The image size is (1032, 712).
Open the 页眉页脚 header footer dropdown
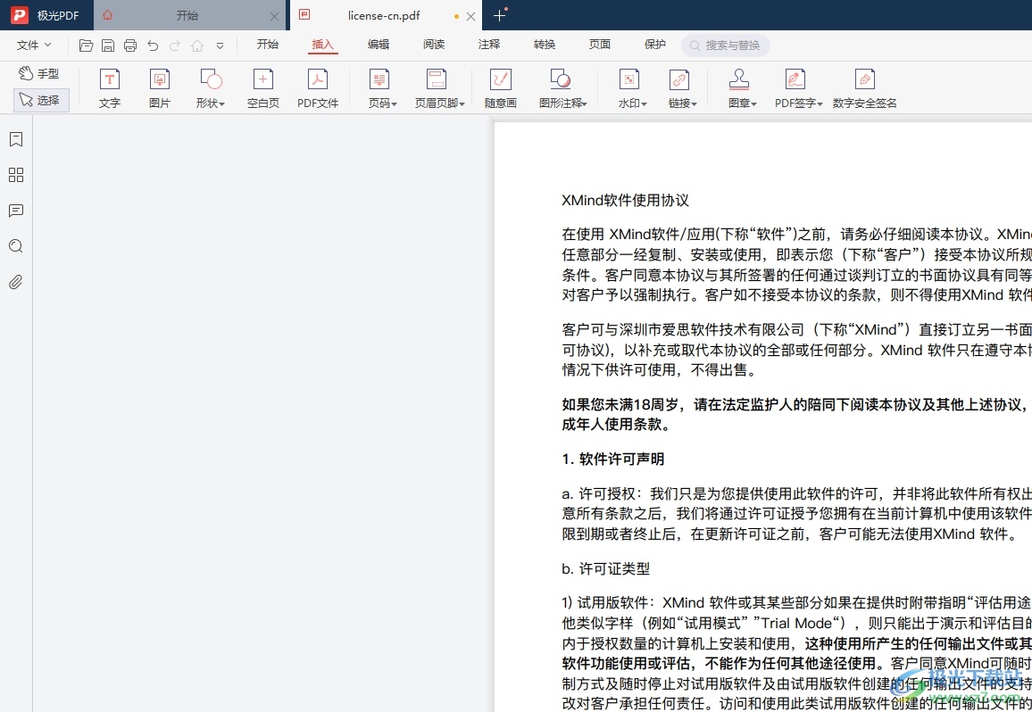[439, 88]
